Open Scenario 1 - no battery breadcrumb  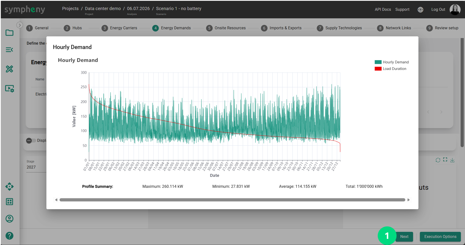(x=179, y=9)
